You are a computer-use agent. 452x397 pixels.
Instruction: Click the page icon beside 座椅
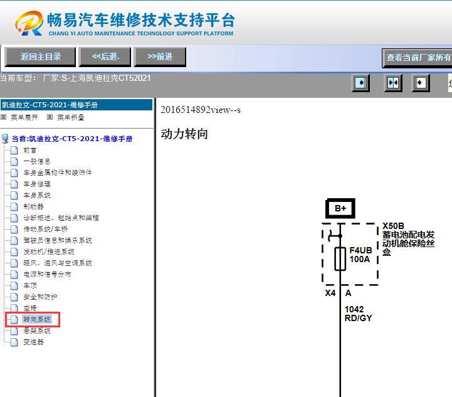14,308
